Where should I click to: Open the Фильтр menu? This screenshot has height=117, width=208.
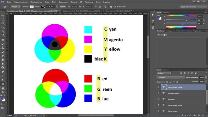tap(74, 2)
